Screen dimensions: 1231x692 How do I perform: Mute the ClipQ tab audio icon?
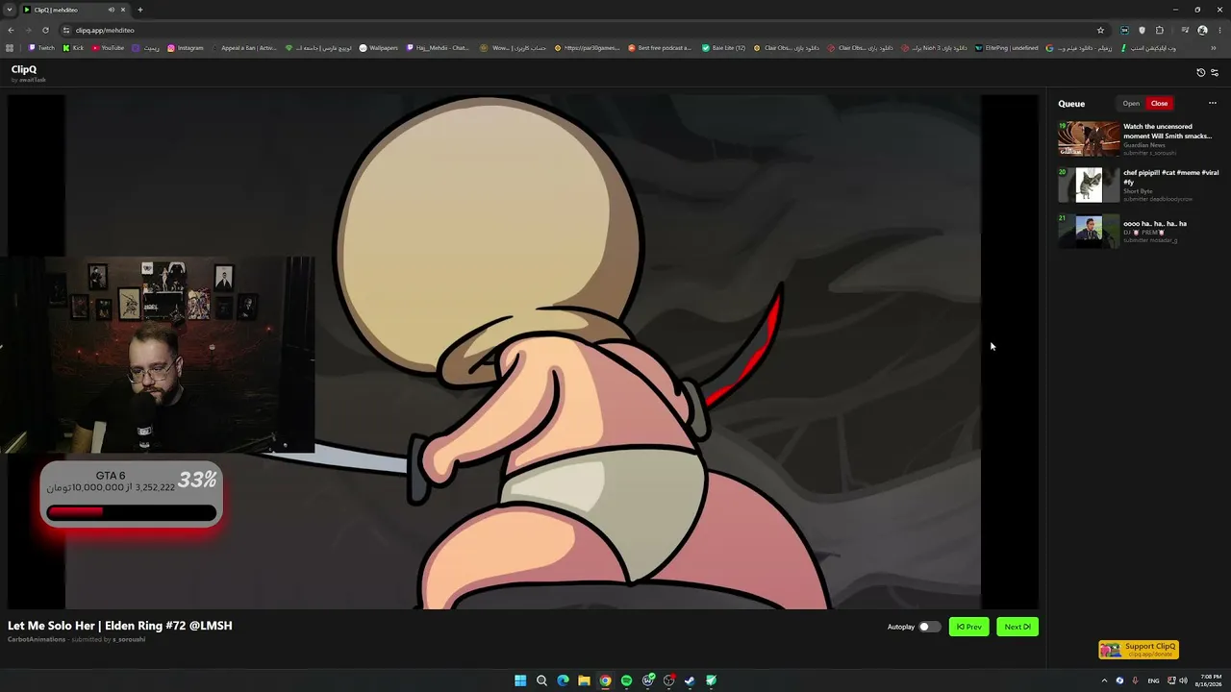coord(112,10)
